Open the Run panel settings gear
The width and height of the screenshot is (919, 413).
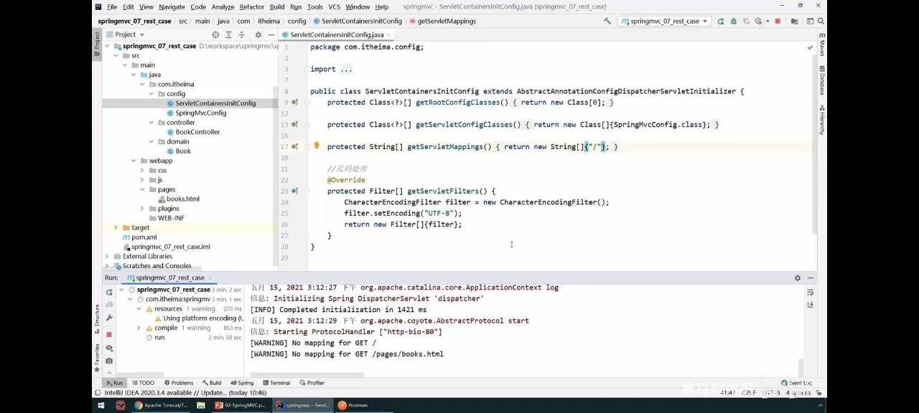click(797, 277)
